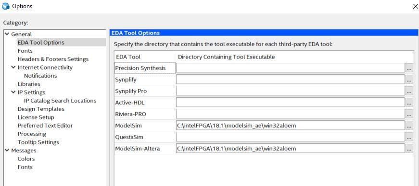
Task: Collapse the General category tree node
Action: (7, 34)
